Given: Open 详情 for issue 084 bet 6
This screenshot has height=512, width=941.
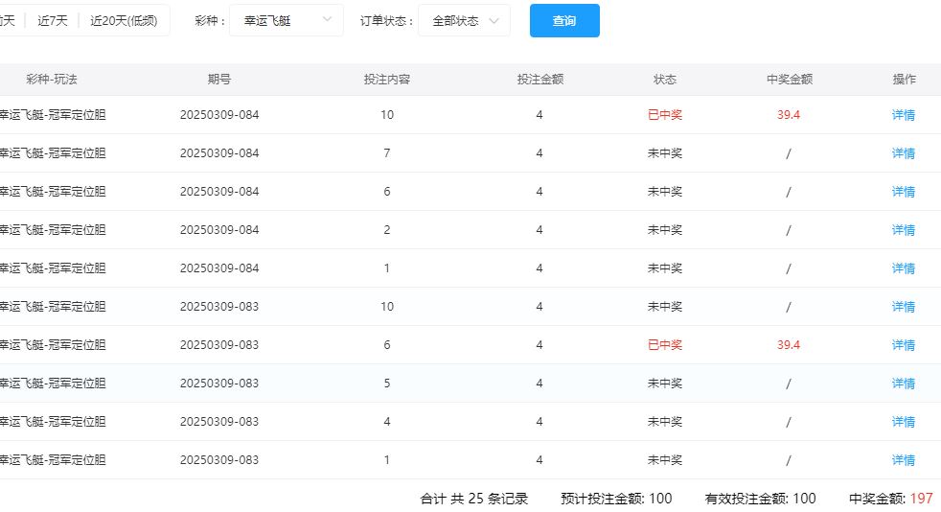Looking at the screenshot, I should coord(903,192).
